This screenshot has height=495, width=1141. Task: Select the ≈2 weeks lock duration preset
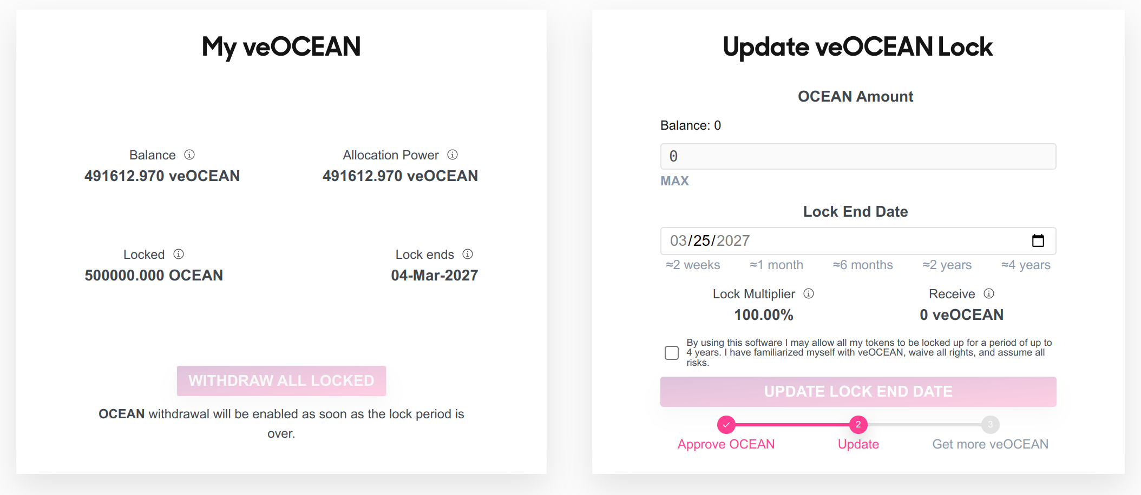pos(692,265)
